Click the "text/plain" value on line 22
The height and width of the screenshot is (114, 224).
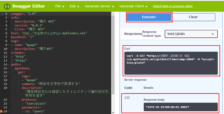click(36, 104)
